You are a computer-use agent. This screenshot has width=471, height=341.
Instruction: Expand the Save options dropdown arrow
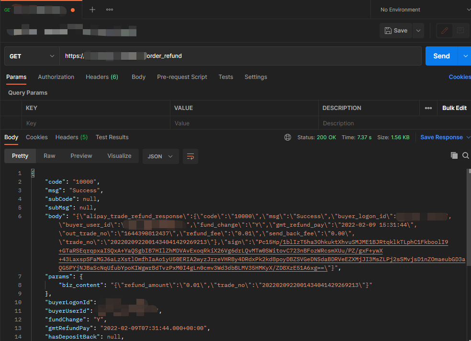pyautogui.click(x=418, y=31)
